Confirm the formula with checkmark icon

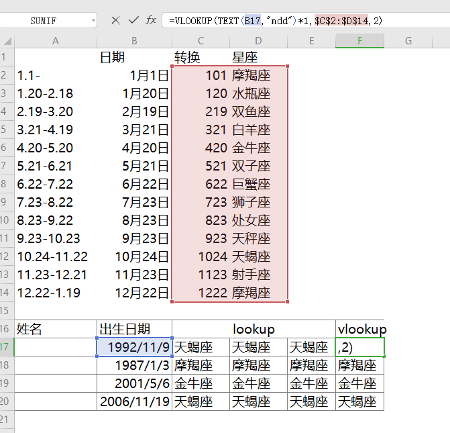click(x=133, y=20)
